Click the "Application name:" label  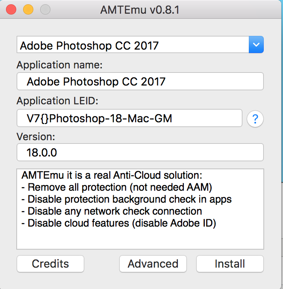[60, 65]
